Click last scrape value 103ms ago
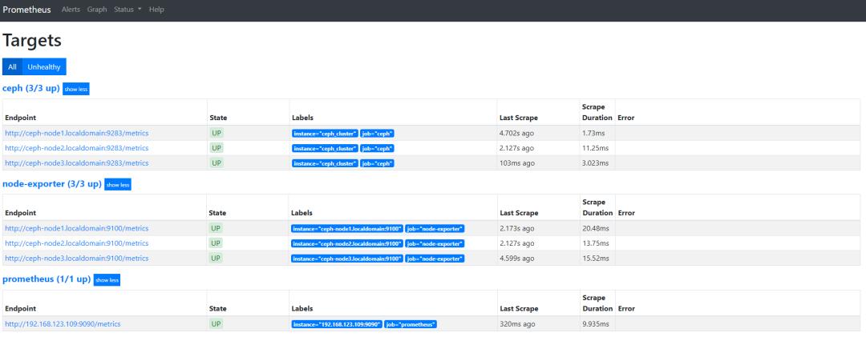This screenshot has height=345, width=866. [517, 162]
